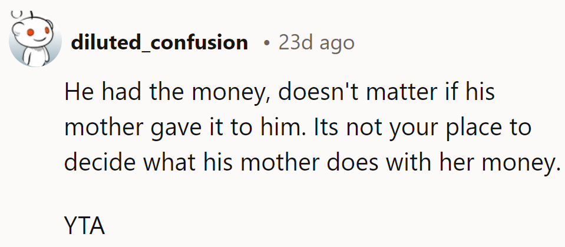The height and width of the screenshot is (247, 565).
Task: Click the "YTA" verdict text
Action: [84, 225]
